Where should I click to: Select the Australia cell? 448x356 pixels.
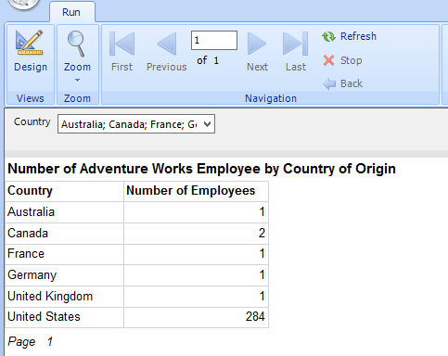pyautogui.click(x=65, y=212)
